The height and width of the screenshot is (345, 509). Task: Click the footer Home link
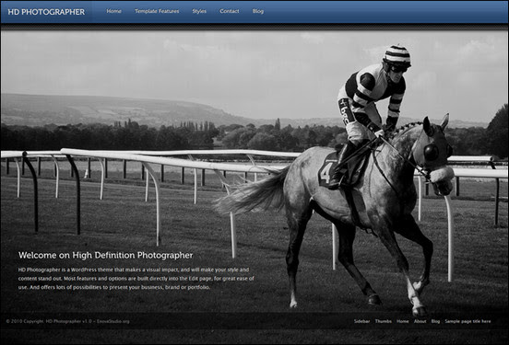403,321
